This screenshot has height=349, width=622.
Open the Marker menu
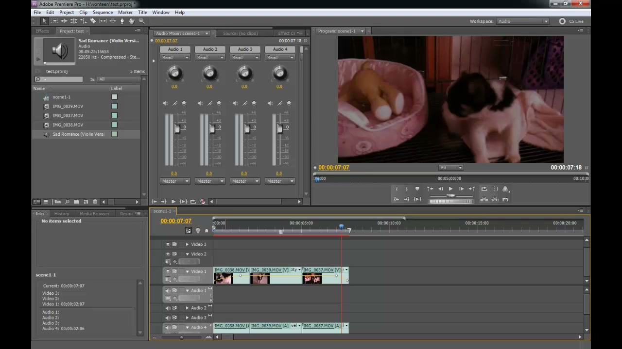click(x=125, y=12)
